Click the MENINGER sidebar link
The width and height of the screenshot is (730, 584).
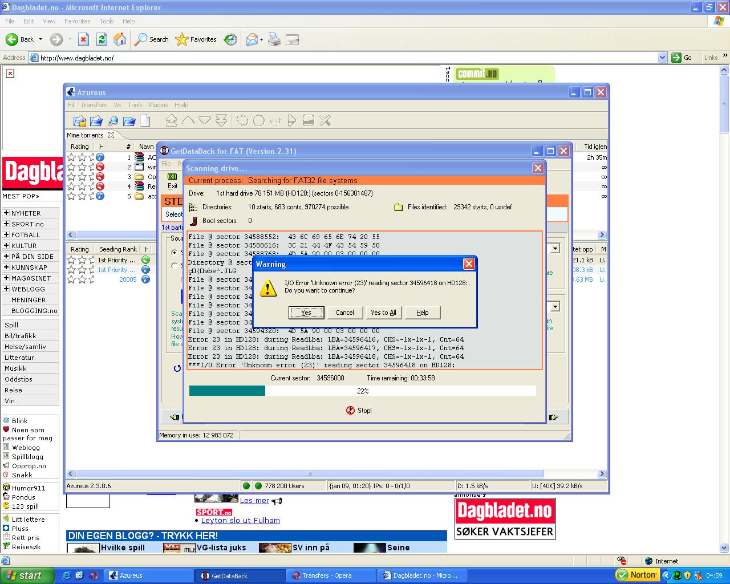29,300
